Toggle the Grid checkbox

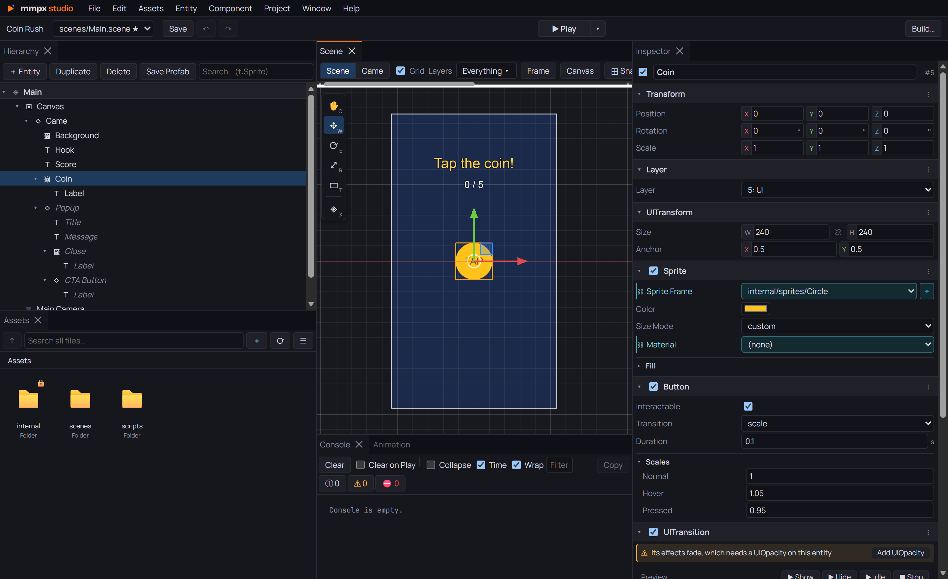(401, 71)
